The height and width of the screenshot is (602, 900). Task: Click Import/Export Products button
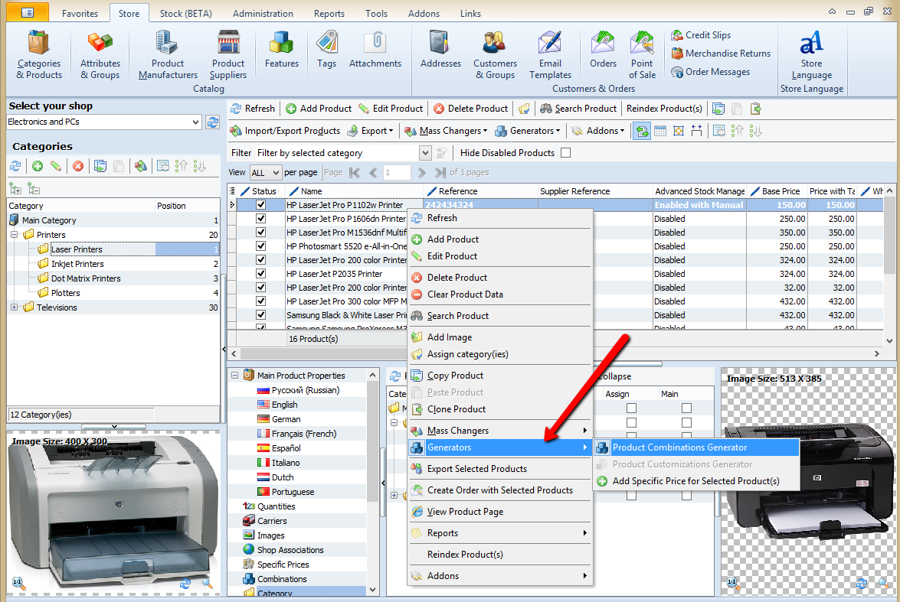[285, 131]
